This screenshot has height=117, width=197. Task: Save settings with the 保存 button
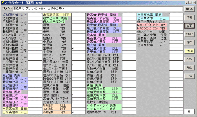189,43
